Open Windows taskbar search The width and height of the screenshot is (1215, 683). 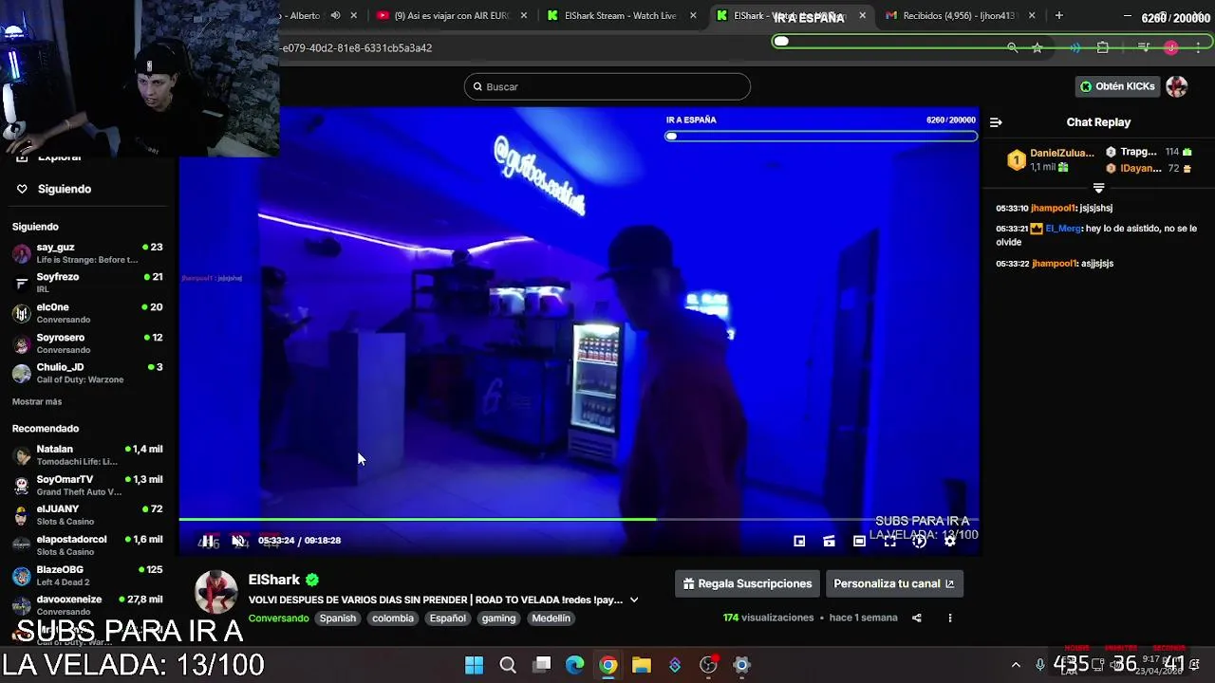pos(508,665)
